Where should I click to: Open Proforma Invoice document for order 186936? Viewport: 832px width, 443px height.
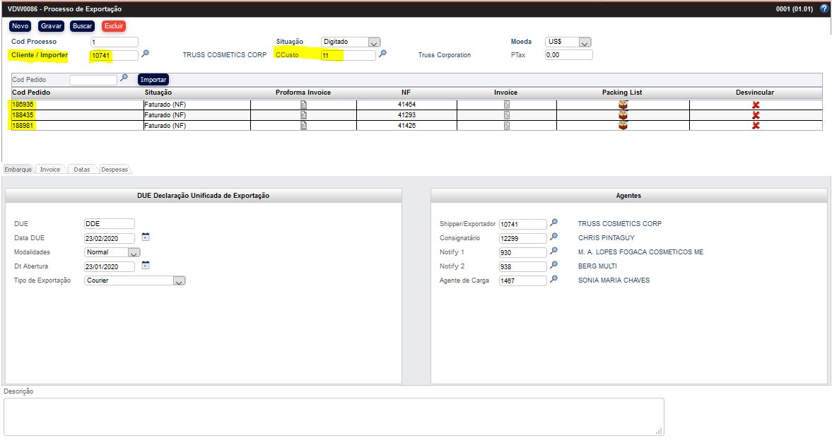point(303,105)
